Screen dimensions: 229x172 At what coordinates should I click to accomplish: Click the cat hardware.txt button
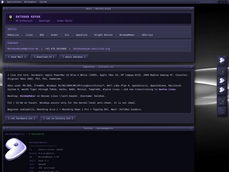point(22,118)
